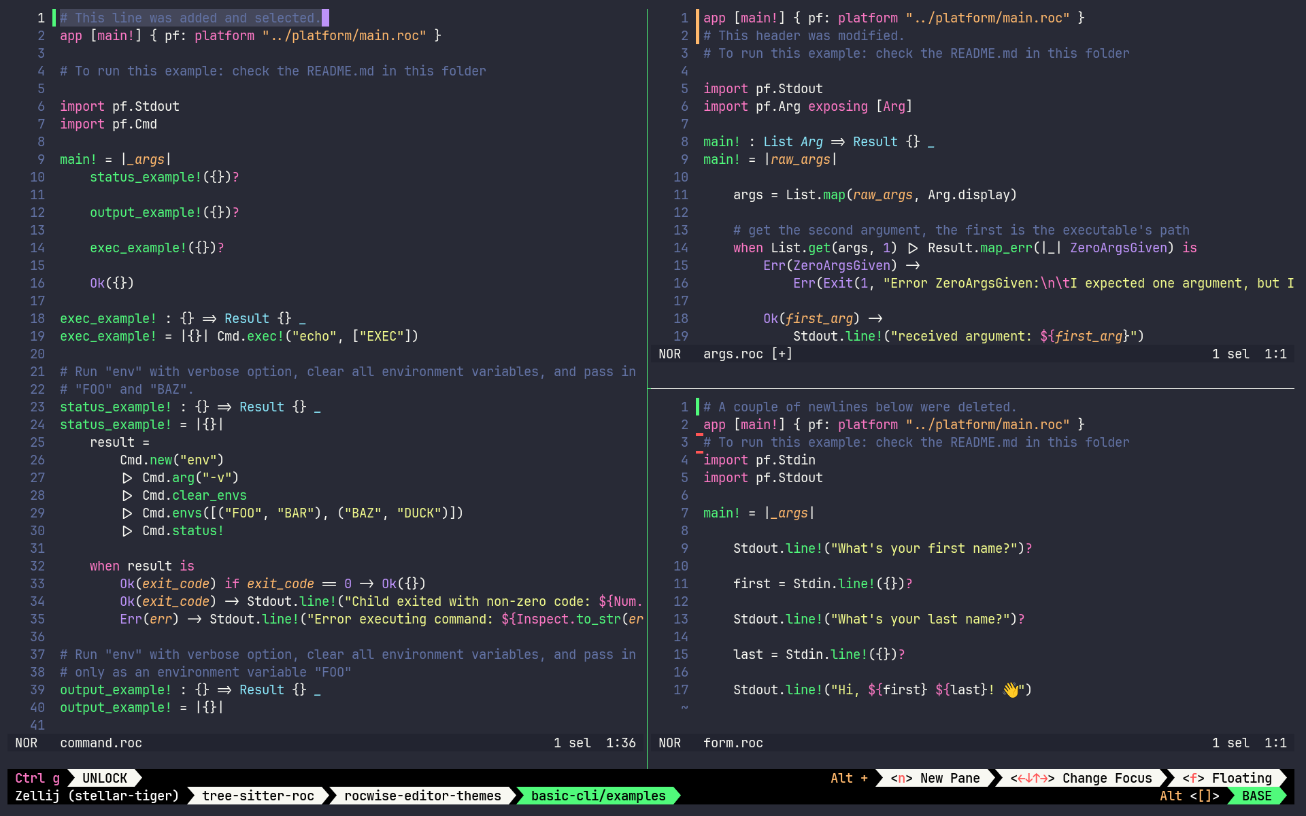Click the New Pane shortcut
1306x816 pixels.
(935, 778)
